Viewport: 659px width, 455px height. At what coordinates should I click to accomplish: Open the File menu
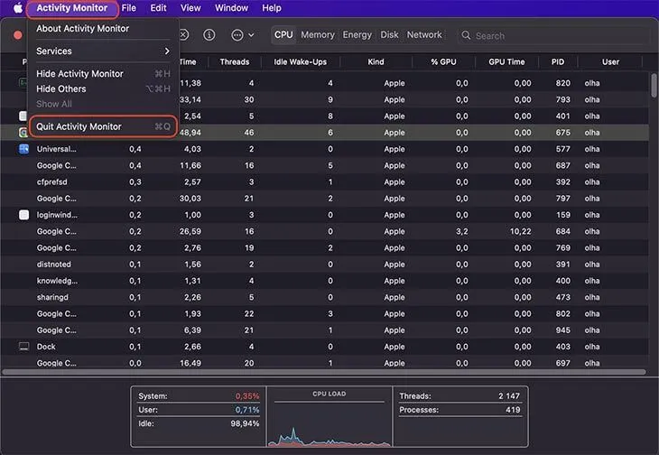coord(128,8)
